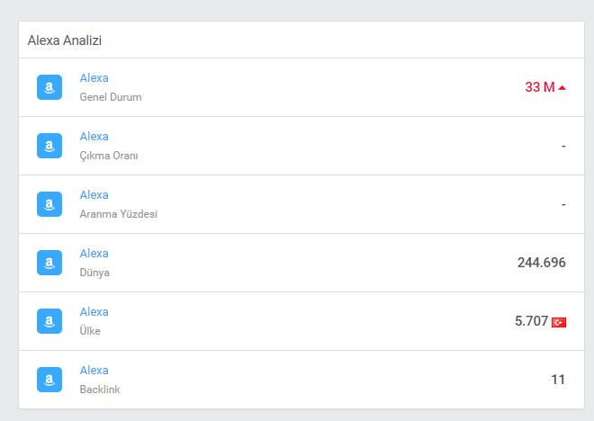This screenshot has height=421, width=594.
Task: Click the Genel Durum label text
Action: click(x=111, y=97)
